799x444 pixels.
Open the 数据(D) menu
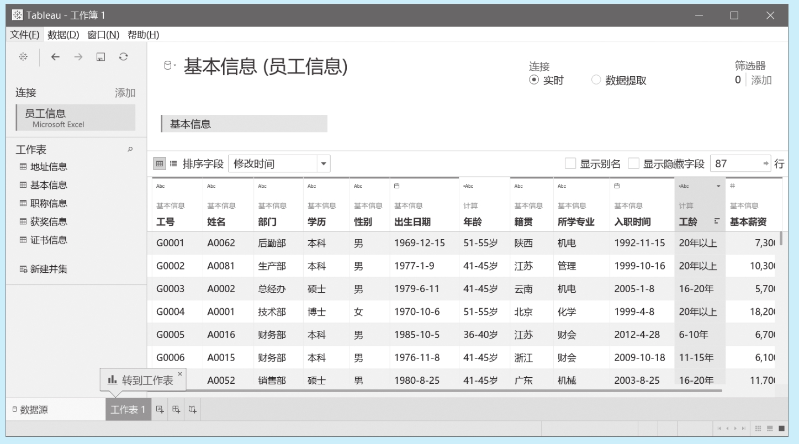point(64,35)
